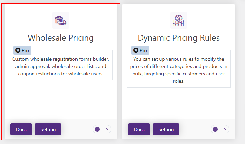This screenshot has width=245, height=144.
Task: Click the Dynamic Pricing Rules title heading
Action: (x=178, y=37)
